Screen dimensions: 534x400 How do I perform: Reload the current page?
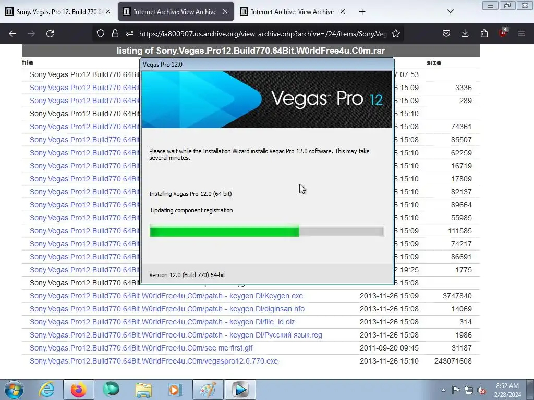tap(50, 34)
